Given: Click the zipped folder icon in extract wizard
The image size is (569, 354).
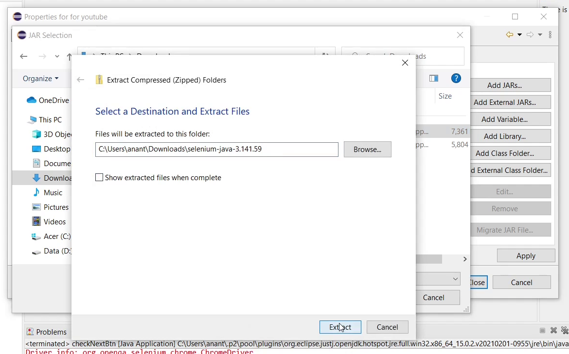Looking at the screenshot, I should click(x=99, y=80).
